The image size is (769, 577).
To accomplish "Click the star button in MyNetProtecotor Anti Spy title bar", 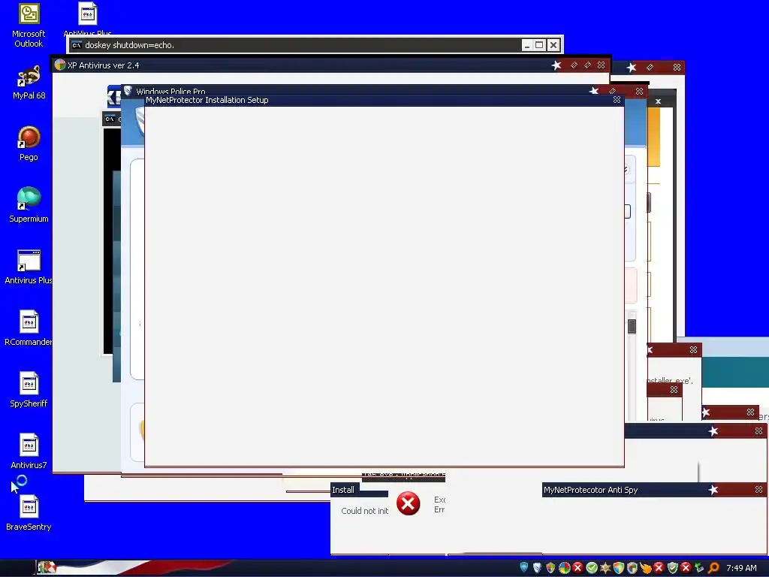I will 713,490.
